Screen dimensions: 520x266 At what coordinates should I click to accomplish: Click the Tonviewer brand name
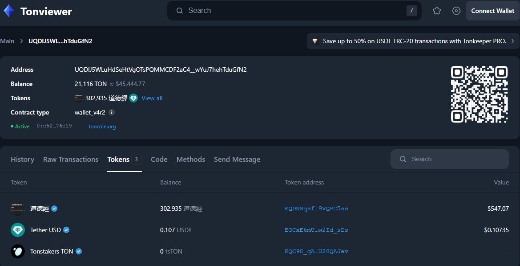point(46,11)
